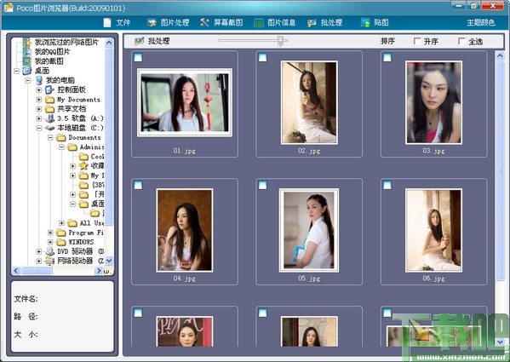Check the selection box for 01.jpg
The width and height of the screenshot is (510, 362).
click(138, 58)
